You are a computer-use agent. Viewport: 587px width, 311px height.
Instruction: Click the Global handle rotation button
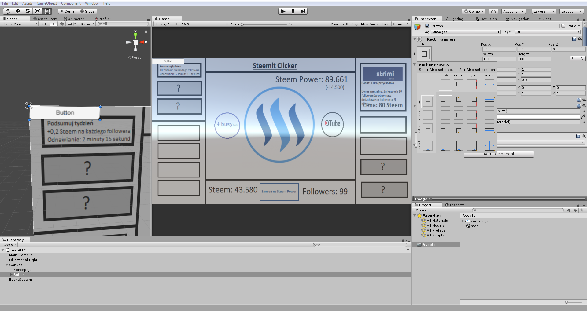pyautogui.click(x=88, y=11)
